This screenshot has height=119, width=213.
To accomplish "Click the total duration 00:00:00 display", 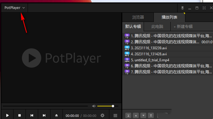I will coord(90,116).
